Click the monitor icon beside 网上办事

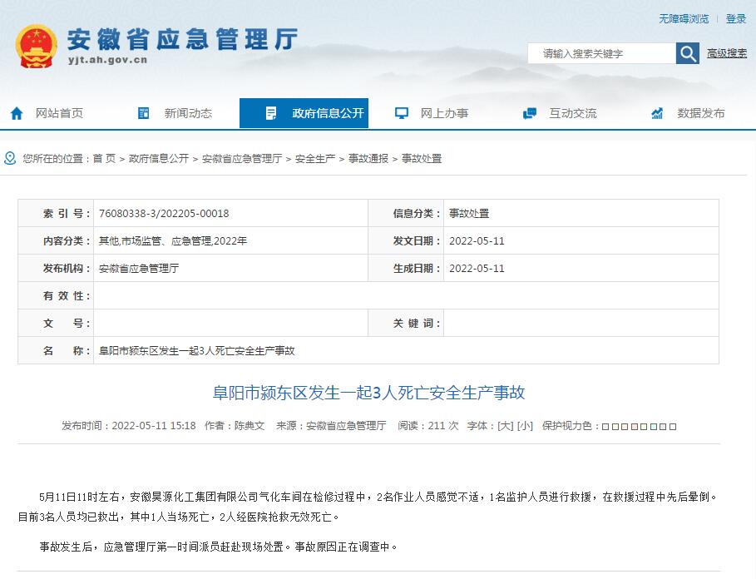click(x=402, y=113)
